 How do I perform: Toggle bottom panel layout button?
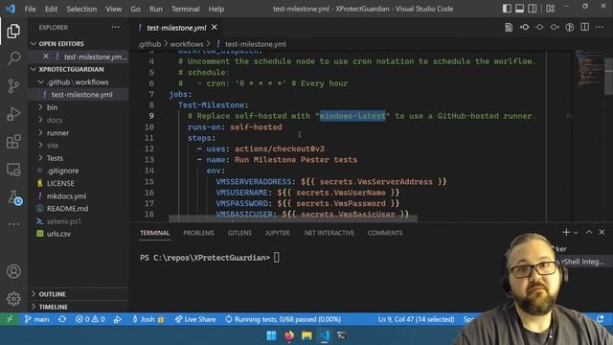click(x=519, y=9)
